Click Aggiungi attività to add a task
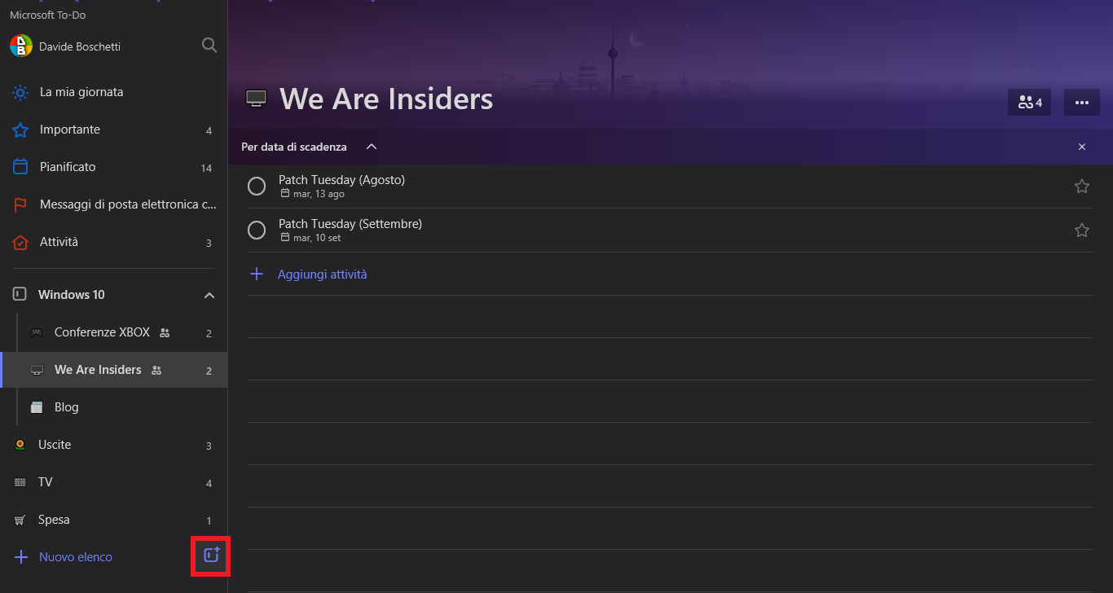This screenshot has width=1113, height=593. [x=322, y=275]
